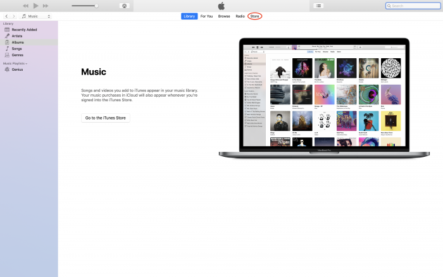Open the Up Next list icon

pos(318,6)
